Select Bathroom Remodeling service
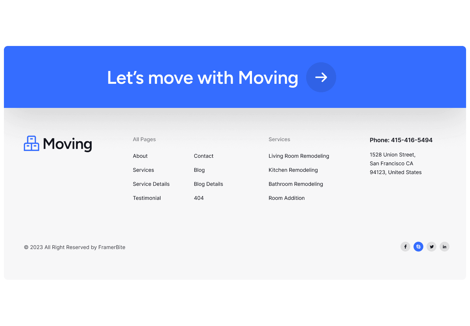Screen dimensions: 470x326 (296, 184)
